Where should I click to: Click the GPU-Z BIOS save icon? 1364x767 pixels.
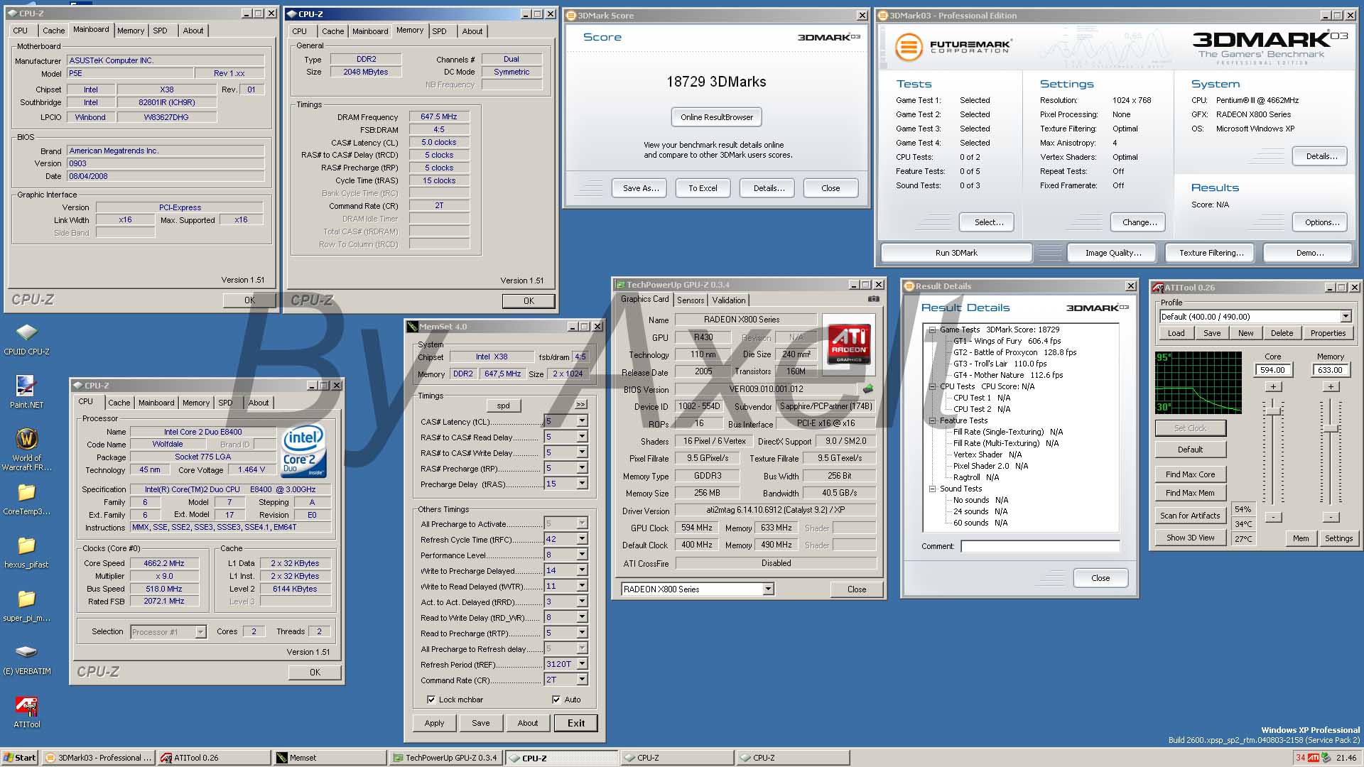point(868,388)
